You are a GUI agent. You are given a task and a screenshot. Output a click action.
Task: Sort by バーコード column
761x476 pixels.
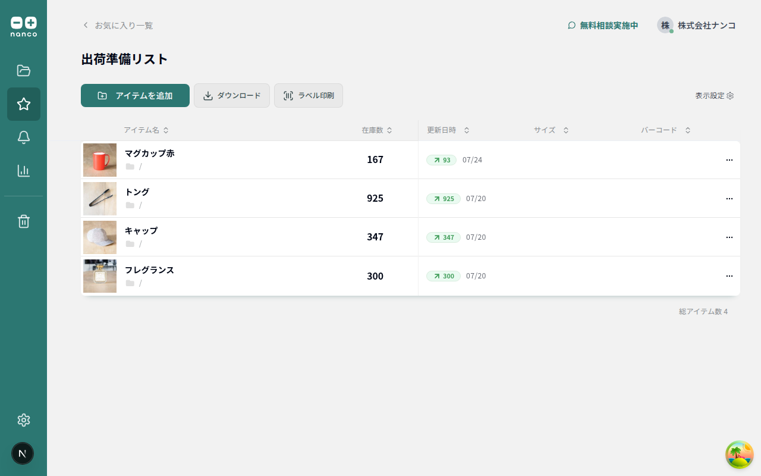point(665,130)
